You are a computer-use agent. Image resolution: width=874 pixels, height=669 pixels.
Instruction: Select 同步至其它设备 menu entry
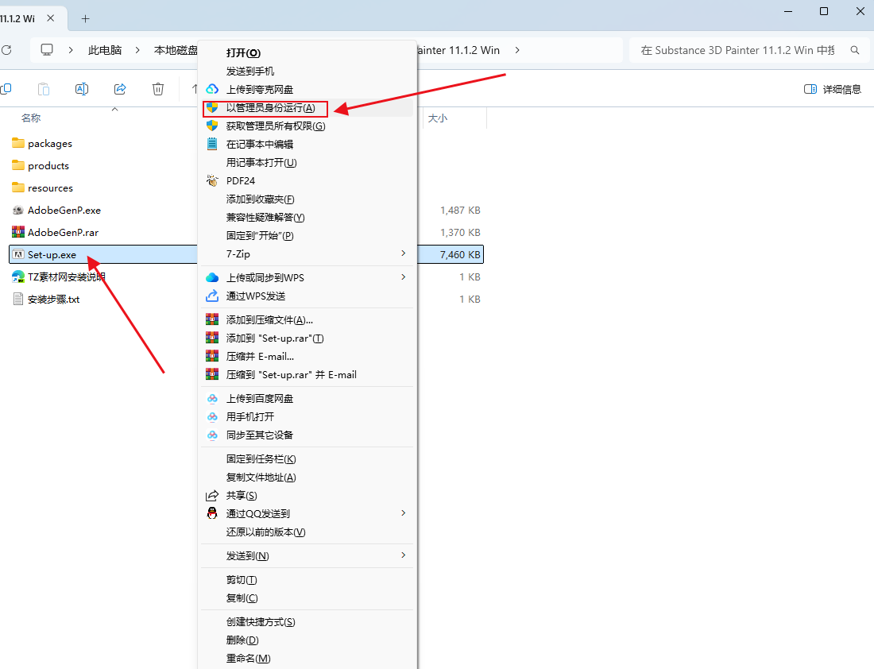click(x=307, y=435)
